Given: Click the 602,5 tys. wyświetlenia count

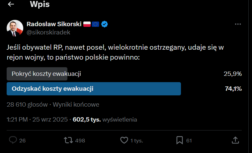Looking at the screenshot, I should click(105, 120).
